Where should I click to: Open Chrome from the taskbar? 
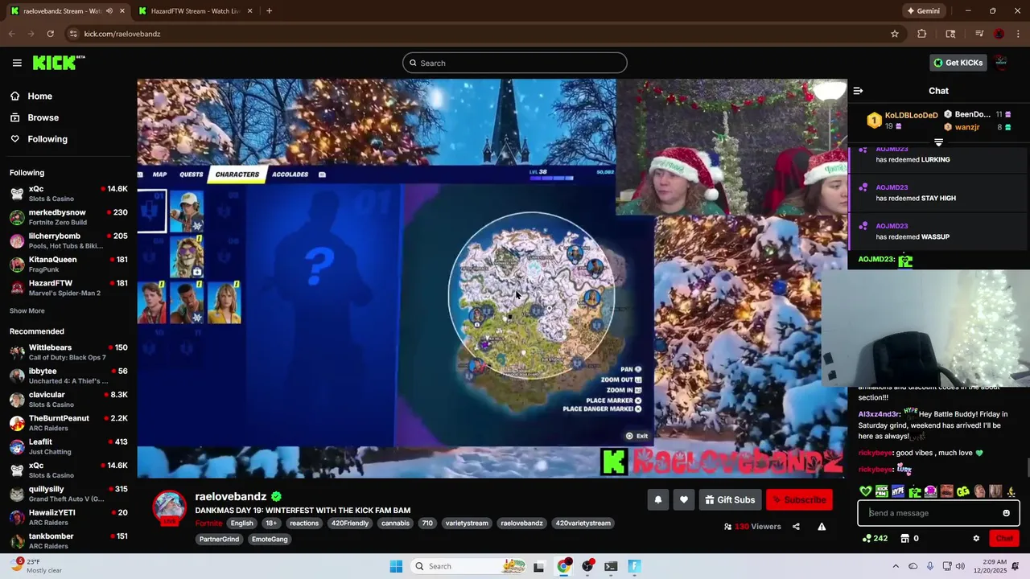coord(563,566)
